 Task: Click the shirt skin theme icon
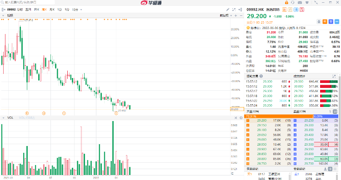[307, 2]
